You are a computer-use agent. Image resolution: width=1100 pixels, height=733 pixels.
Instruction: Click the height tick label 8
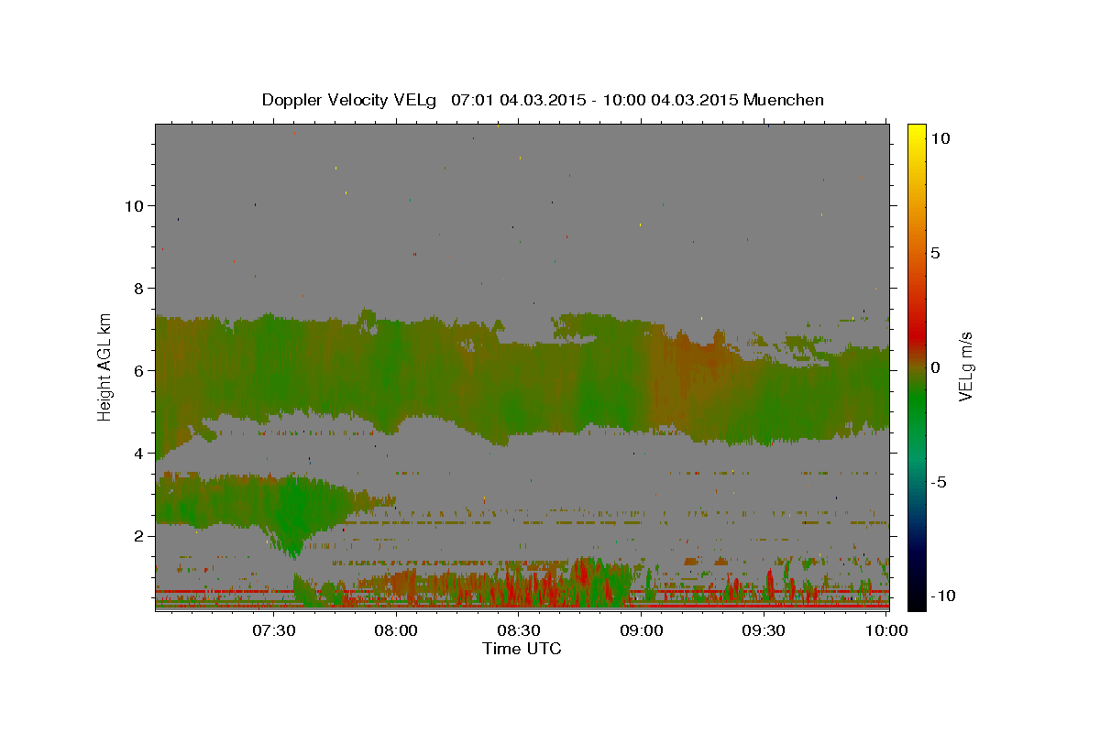(x=138, y=288)
